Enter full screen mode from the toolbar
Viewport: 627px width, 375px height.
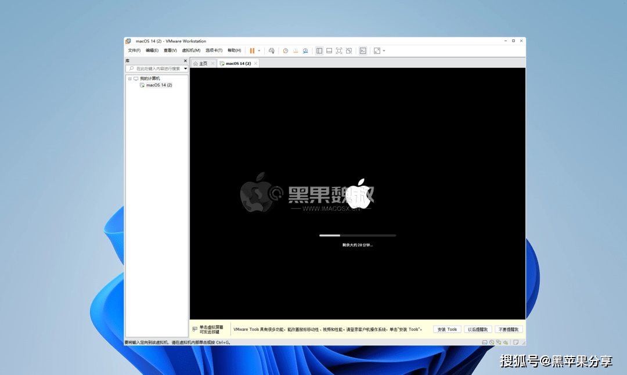pos(339,51)
